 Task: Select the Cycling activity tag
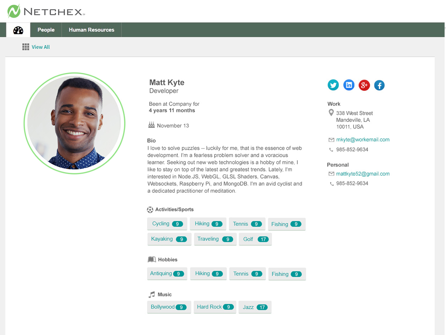coord(167,224)
